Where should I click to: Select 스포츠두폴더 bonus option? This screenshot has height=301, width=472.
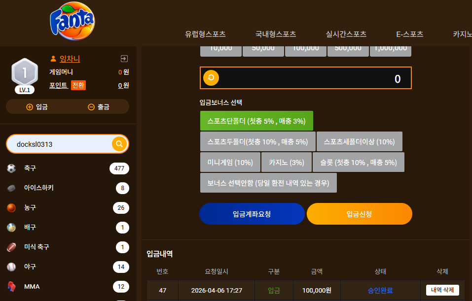pyautogui.click(x=257, y=141)
